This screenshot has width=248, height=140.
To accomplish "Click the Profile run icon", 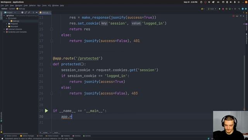I will click(230, 9).
